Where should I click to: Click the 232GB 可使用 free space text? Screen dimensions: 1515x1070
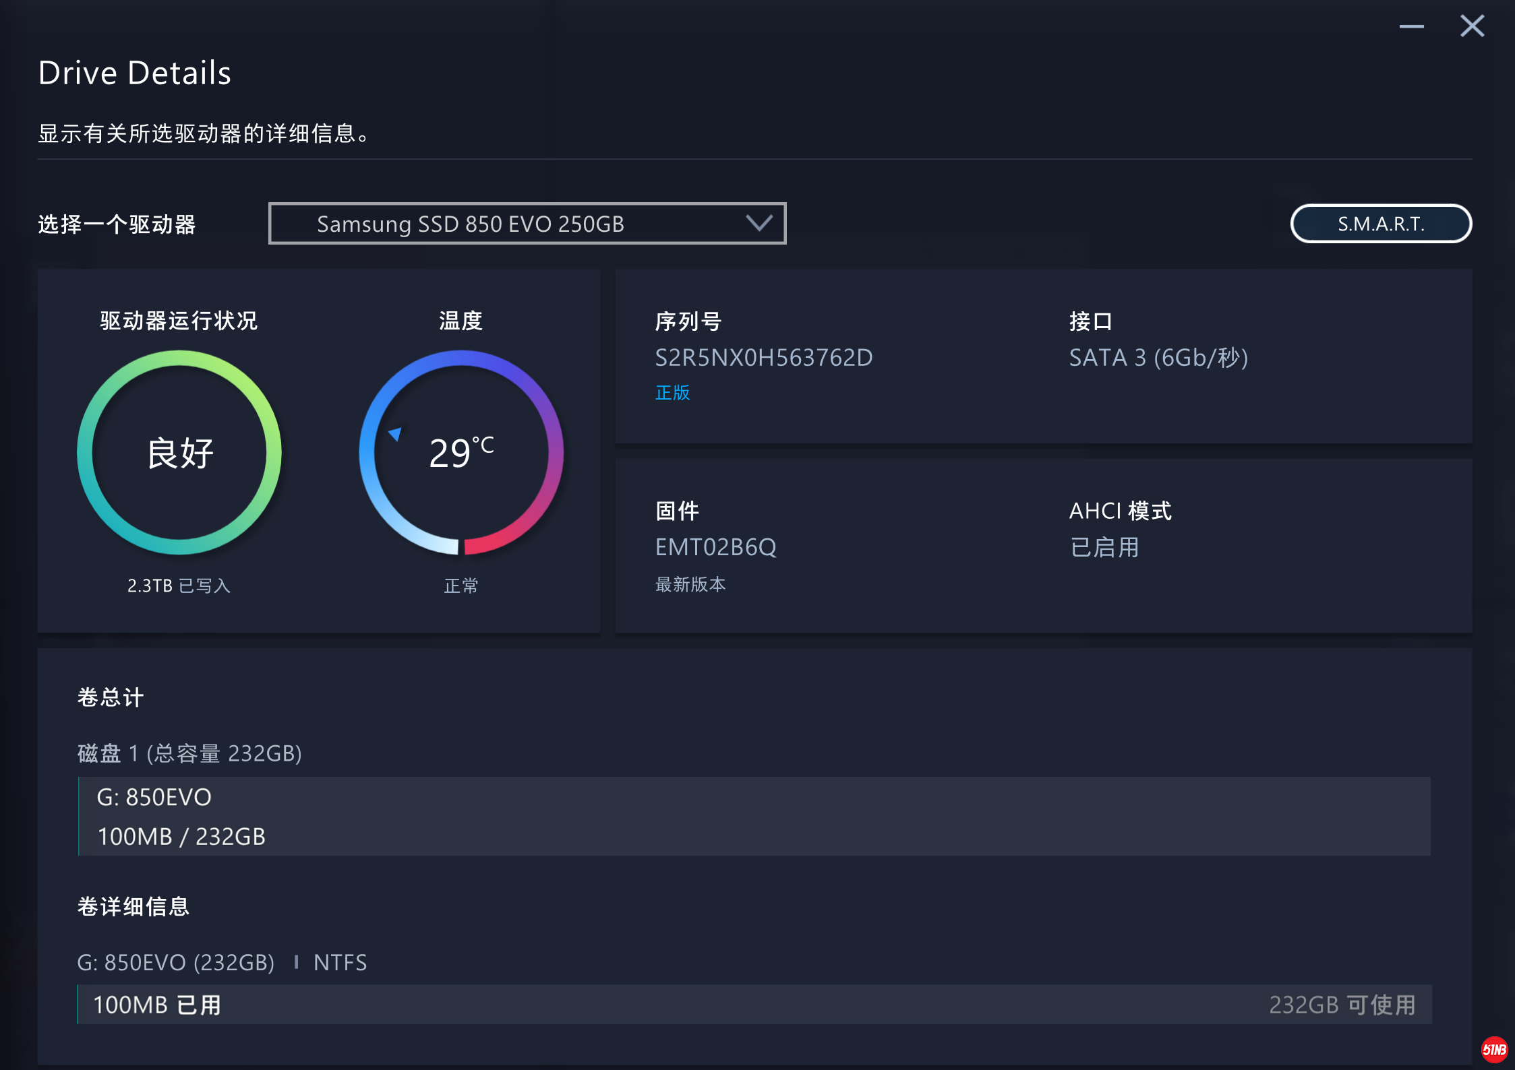coord(1342,1005)
